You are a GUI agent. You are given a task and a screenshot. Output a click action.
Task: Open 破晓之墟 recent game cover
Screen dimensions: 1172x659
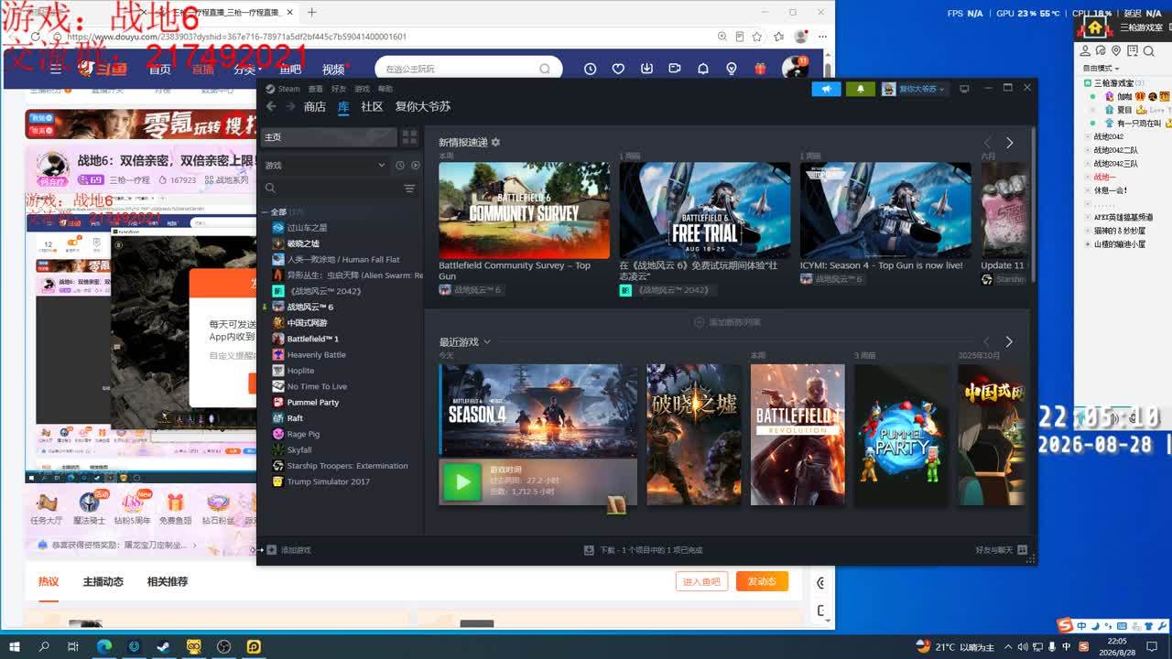click(694, 435)
